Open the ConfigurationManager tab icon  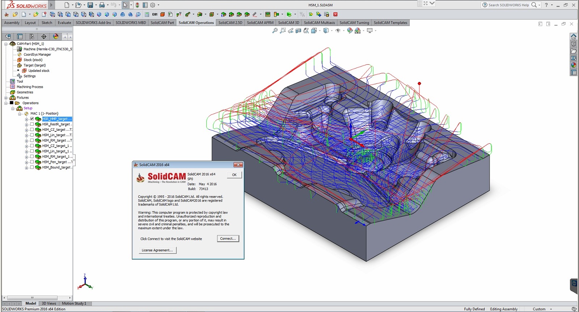point(32,36)
